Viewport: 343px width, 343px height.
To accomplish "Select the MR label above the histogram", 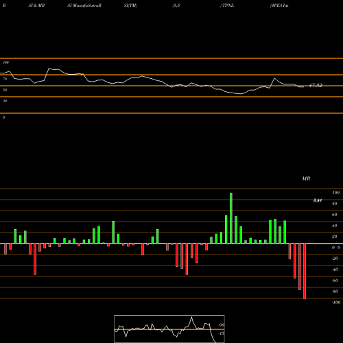I will (x=306, y=178).
